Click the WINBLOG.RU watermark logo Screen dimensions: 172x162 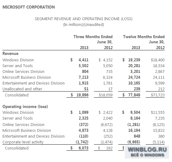147,152
